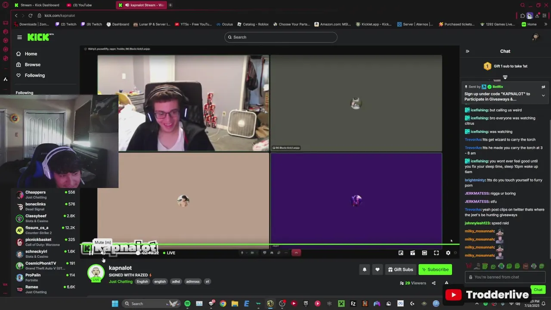Open the user profile avatar menu
This screenshot has width=551, height=310.
536,37
